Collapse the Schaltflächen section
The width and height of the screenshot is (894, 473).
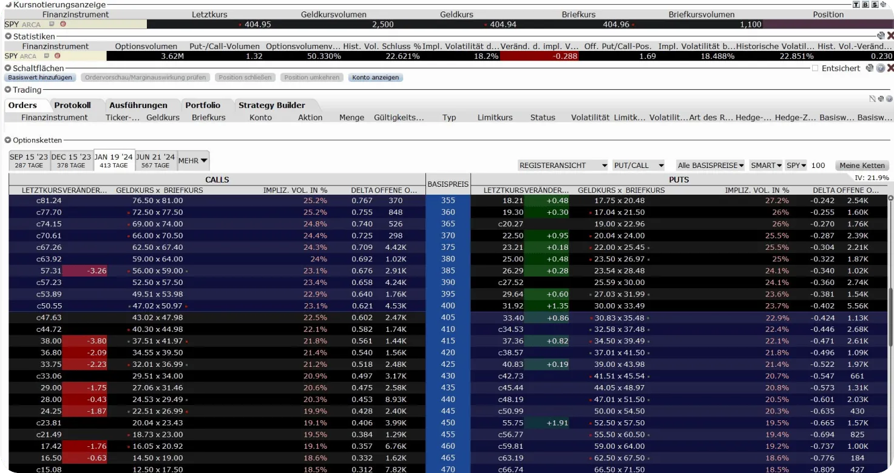pyautogui.click(x=8, y=68)
